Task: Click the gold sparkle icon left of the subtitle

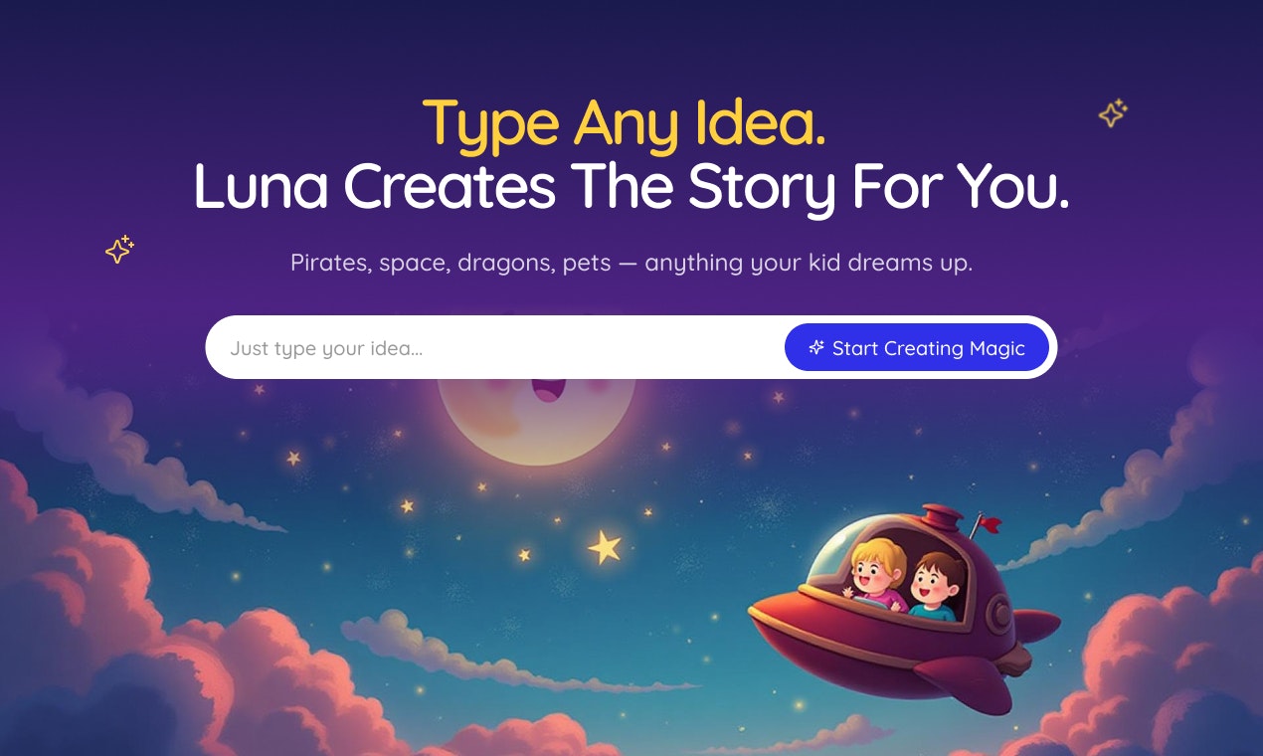Action: point(119,250)
